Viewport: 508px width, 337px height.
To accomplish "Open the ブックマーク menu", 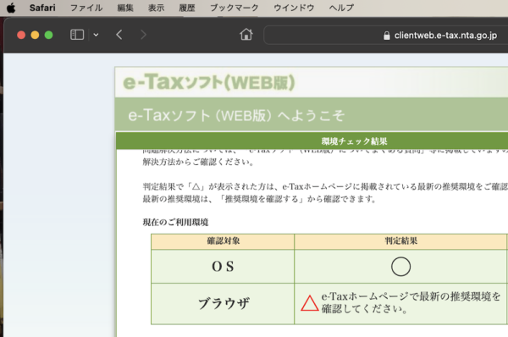I will point(234,8).
